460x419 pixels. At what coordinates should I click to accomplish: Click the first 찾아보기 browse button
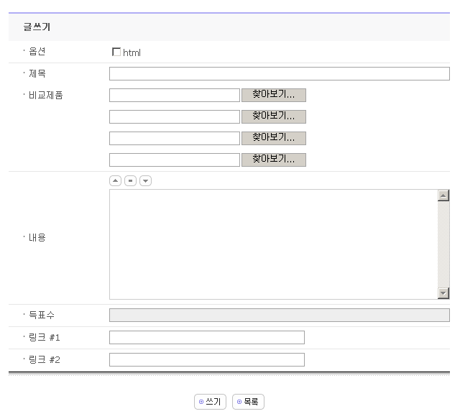click(273, 95)
